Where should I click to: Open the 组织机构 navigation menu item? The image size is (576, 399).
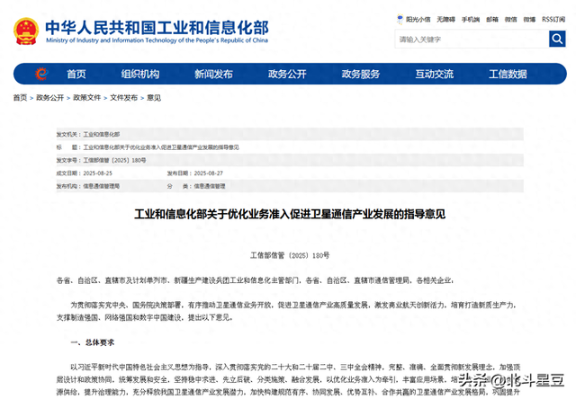pyautogui.click(x=140, y=74)
